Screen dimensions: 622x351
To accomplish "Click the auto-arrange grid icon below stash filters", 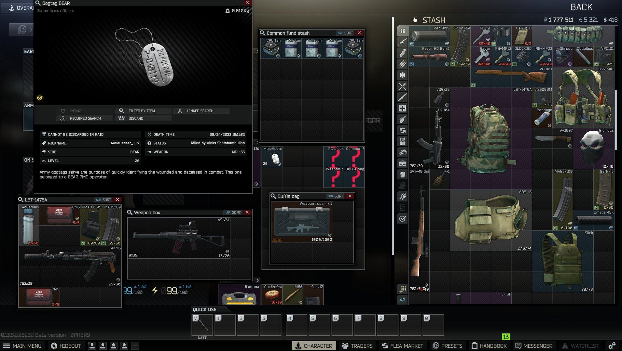I will point(403,289).
